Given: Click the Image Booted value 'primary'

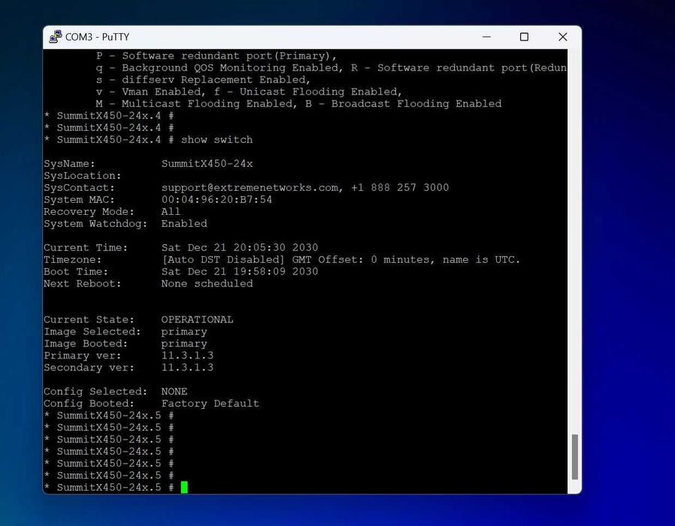Looking at the screenshot, I should [184, 344].
